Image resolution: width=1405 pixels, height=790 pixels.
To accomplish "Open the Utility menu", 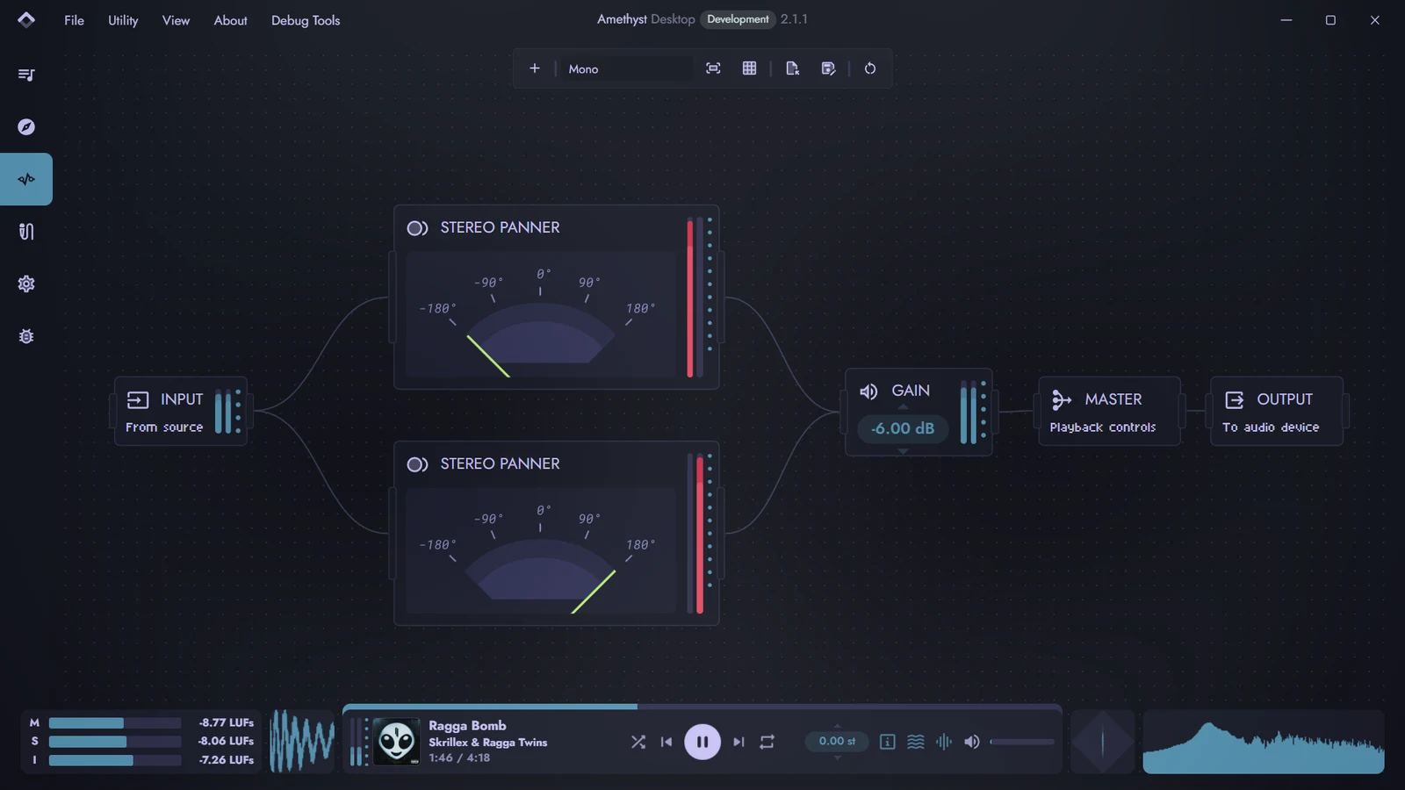I will click(123, 20).
